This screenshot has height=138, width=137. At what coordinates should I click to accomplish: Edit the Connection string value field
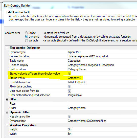point(102,56)
